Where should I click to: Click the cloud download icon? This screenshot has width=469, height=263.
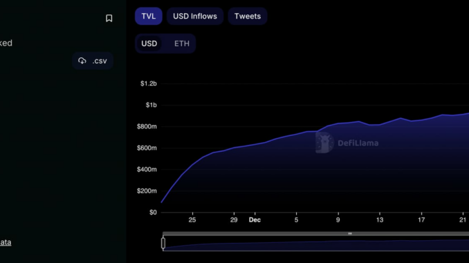(x=82, y=61)
